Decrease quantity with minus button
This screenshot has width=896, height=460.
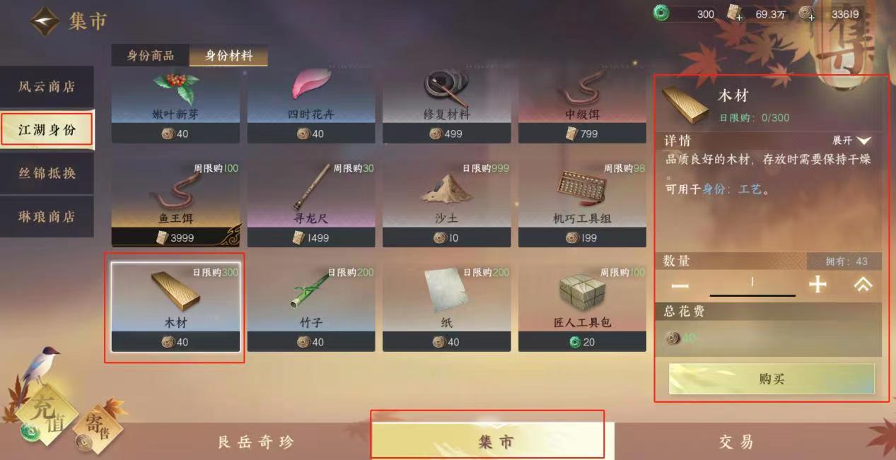click(680, 285)
